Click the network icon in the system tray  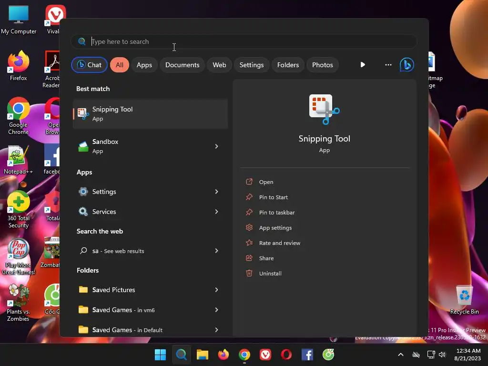[431, 355]
